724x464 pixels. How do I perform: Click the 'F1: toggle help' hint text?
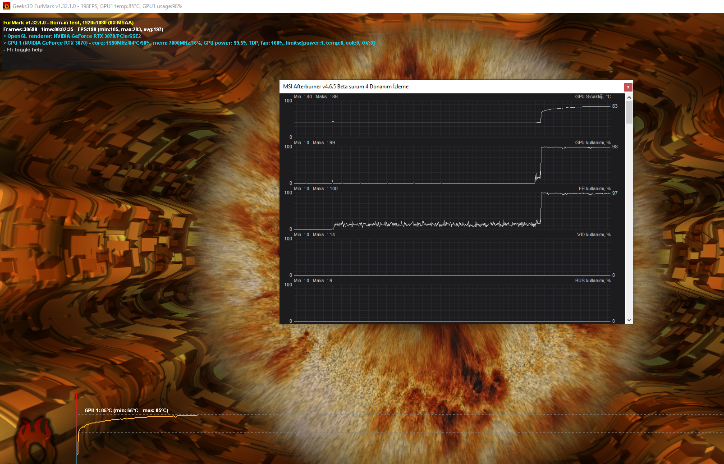point(23,50)
